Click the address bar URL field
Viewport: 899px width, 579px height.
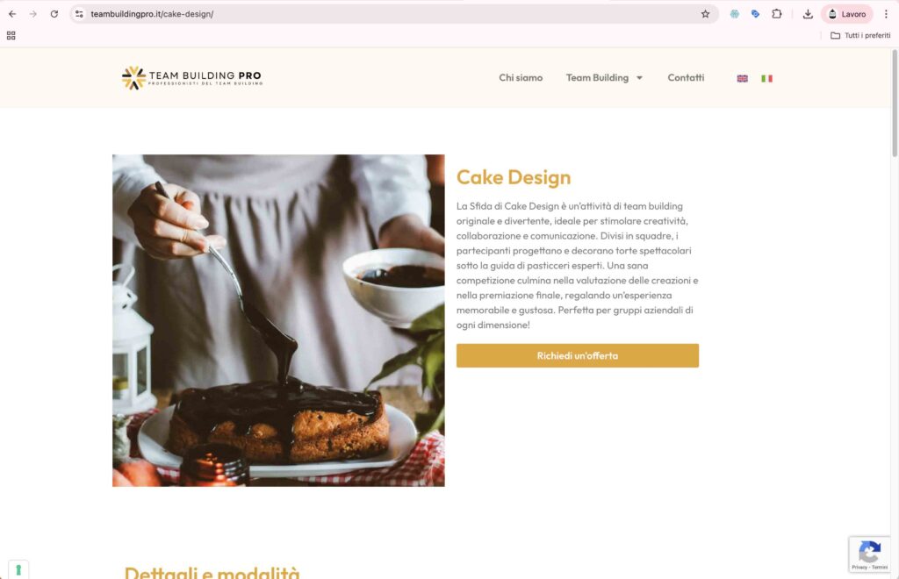(390, 14)
